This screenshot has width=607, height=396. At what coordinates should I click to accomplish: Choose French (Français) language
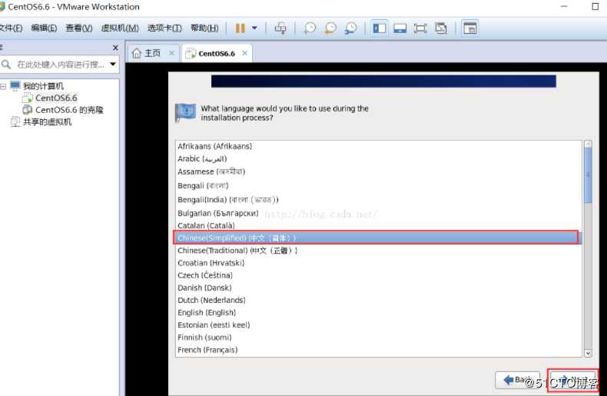tap(378, 350)
